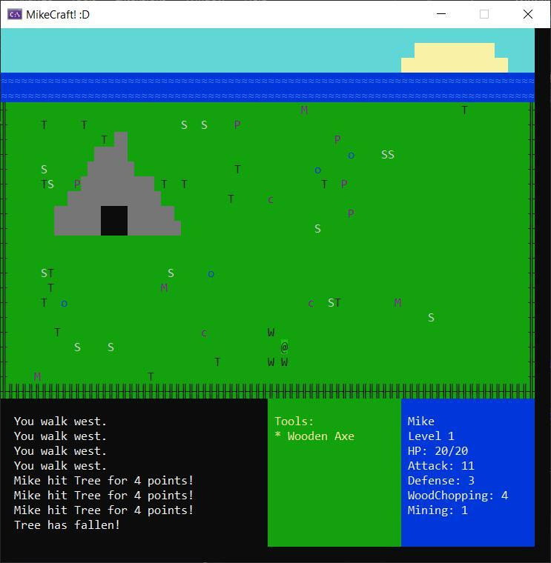
Task: Click the pale yellow sun in the sky
Action: tap(455, 58)
